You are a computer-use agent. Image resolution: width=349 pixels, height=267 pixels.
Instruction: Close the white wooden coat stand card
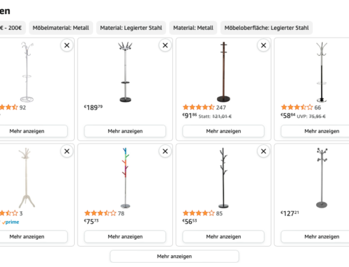(67, 151)
